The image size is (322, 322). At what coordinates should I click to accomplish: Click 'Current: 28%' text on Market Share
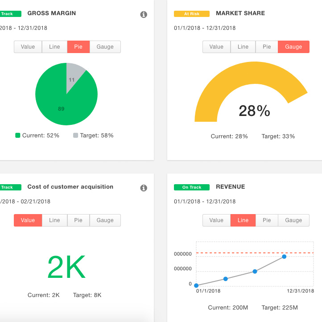(x=229, y=136)
